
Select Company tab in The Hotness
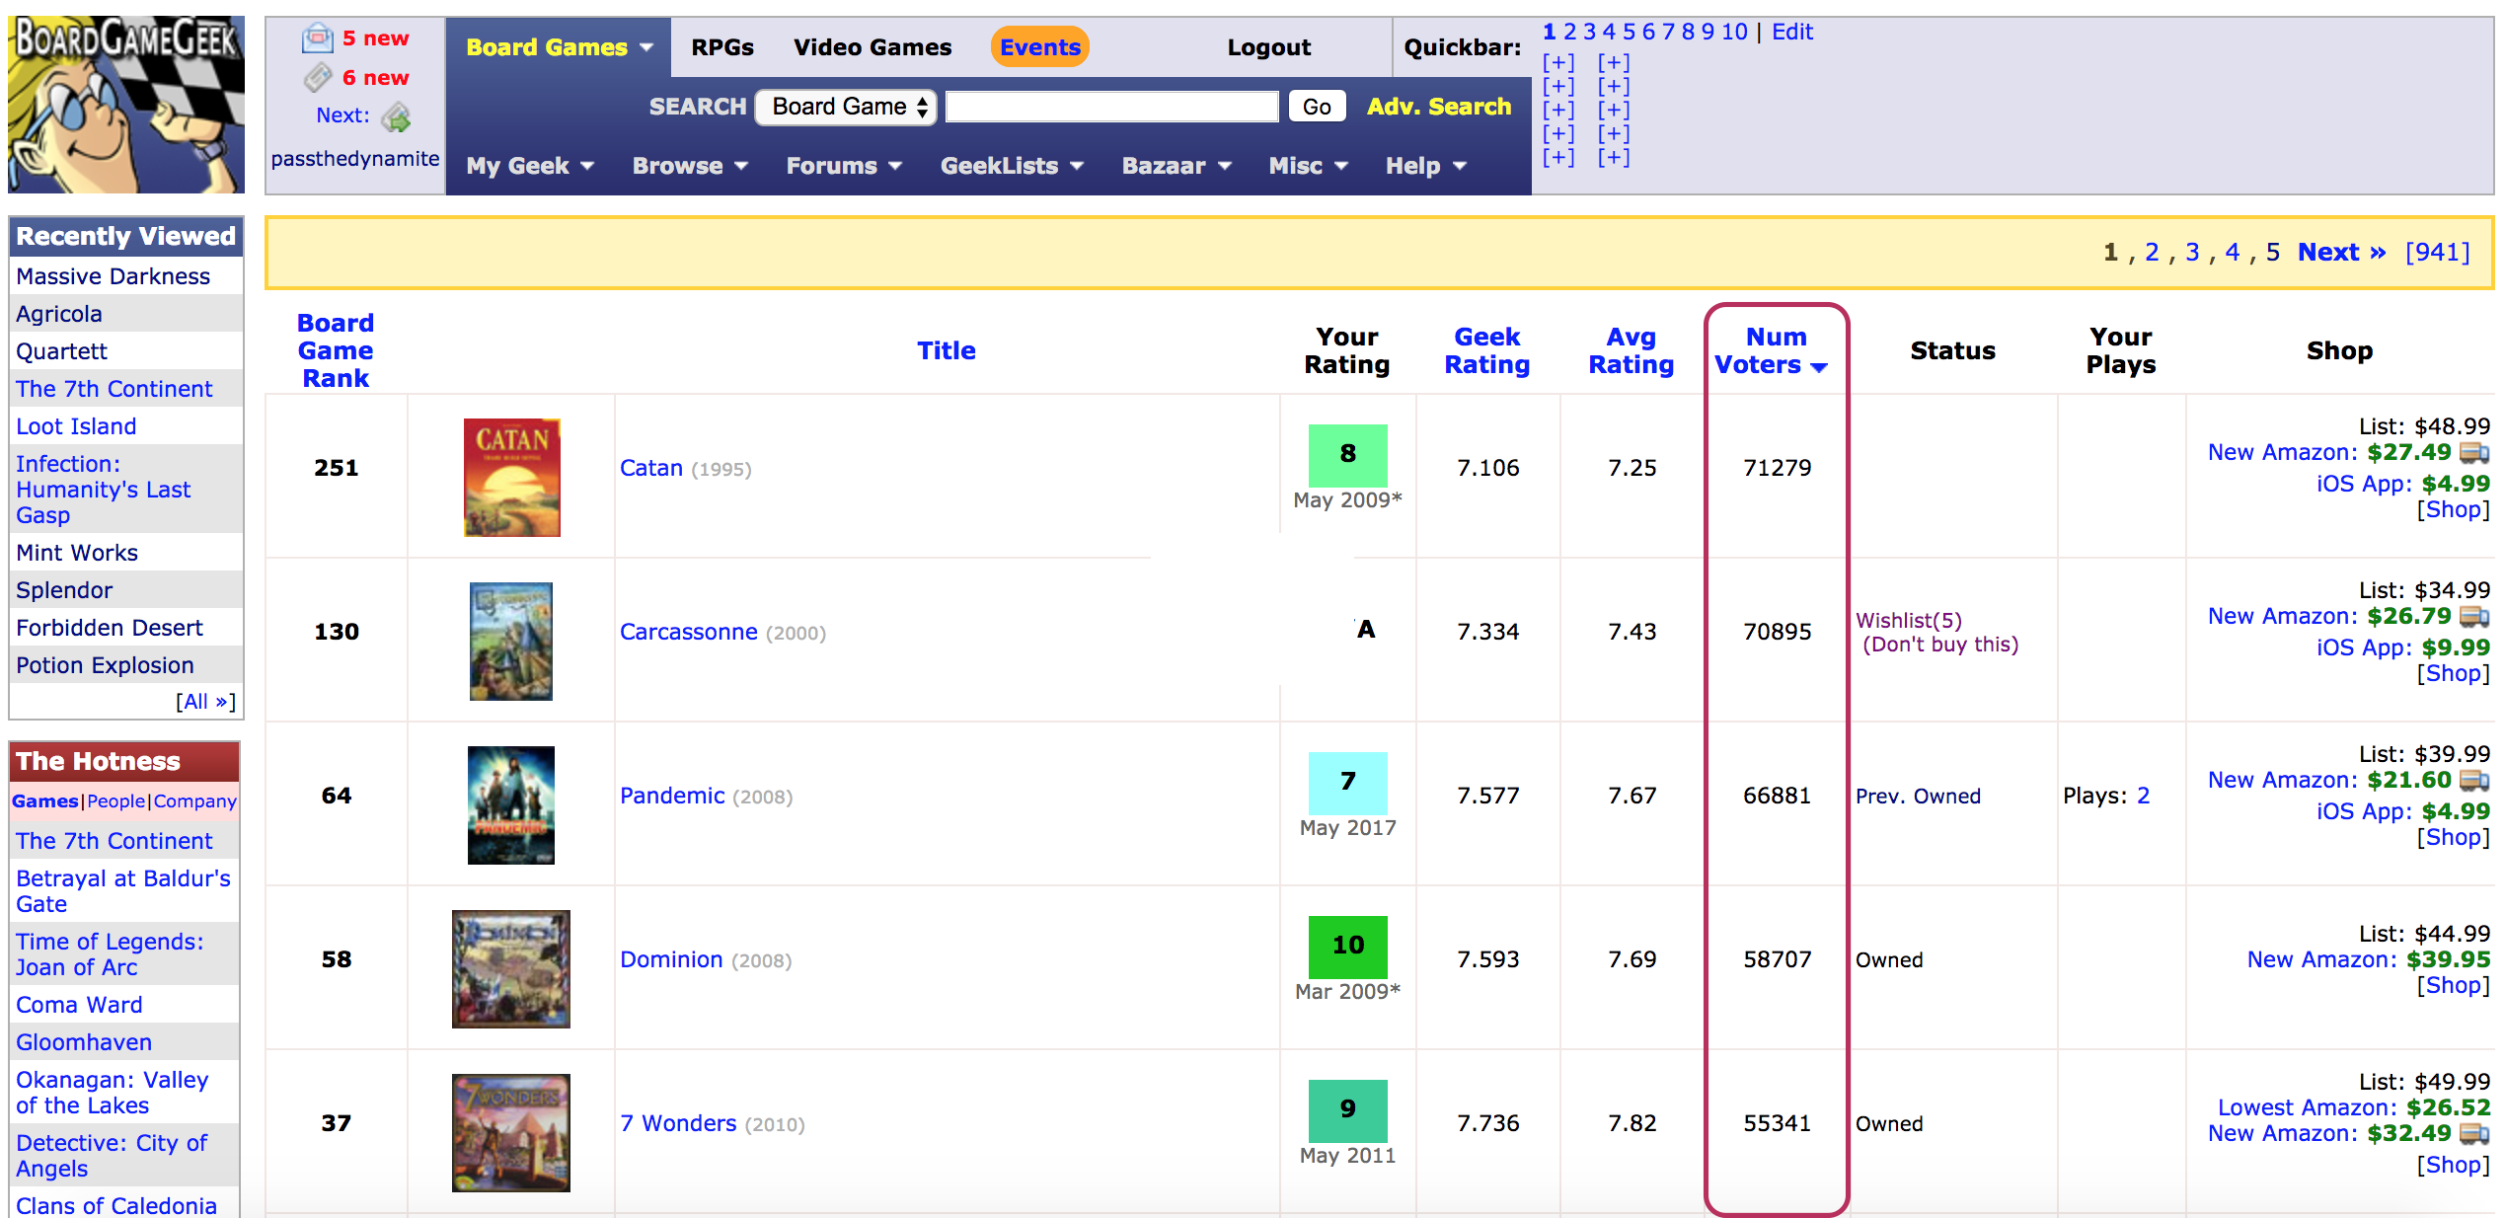pos(195,801)
